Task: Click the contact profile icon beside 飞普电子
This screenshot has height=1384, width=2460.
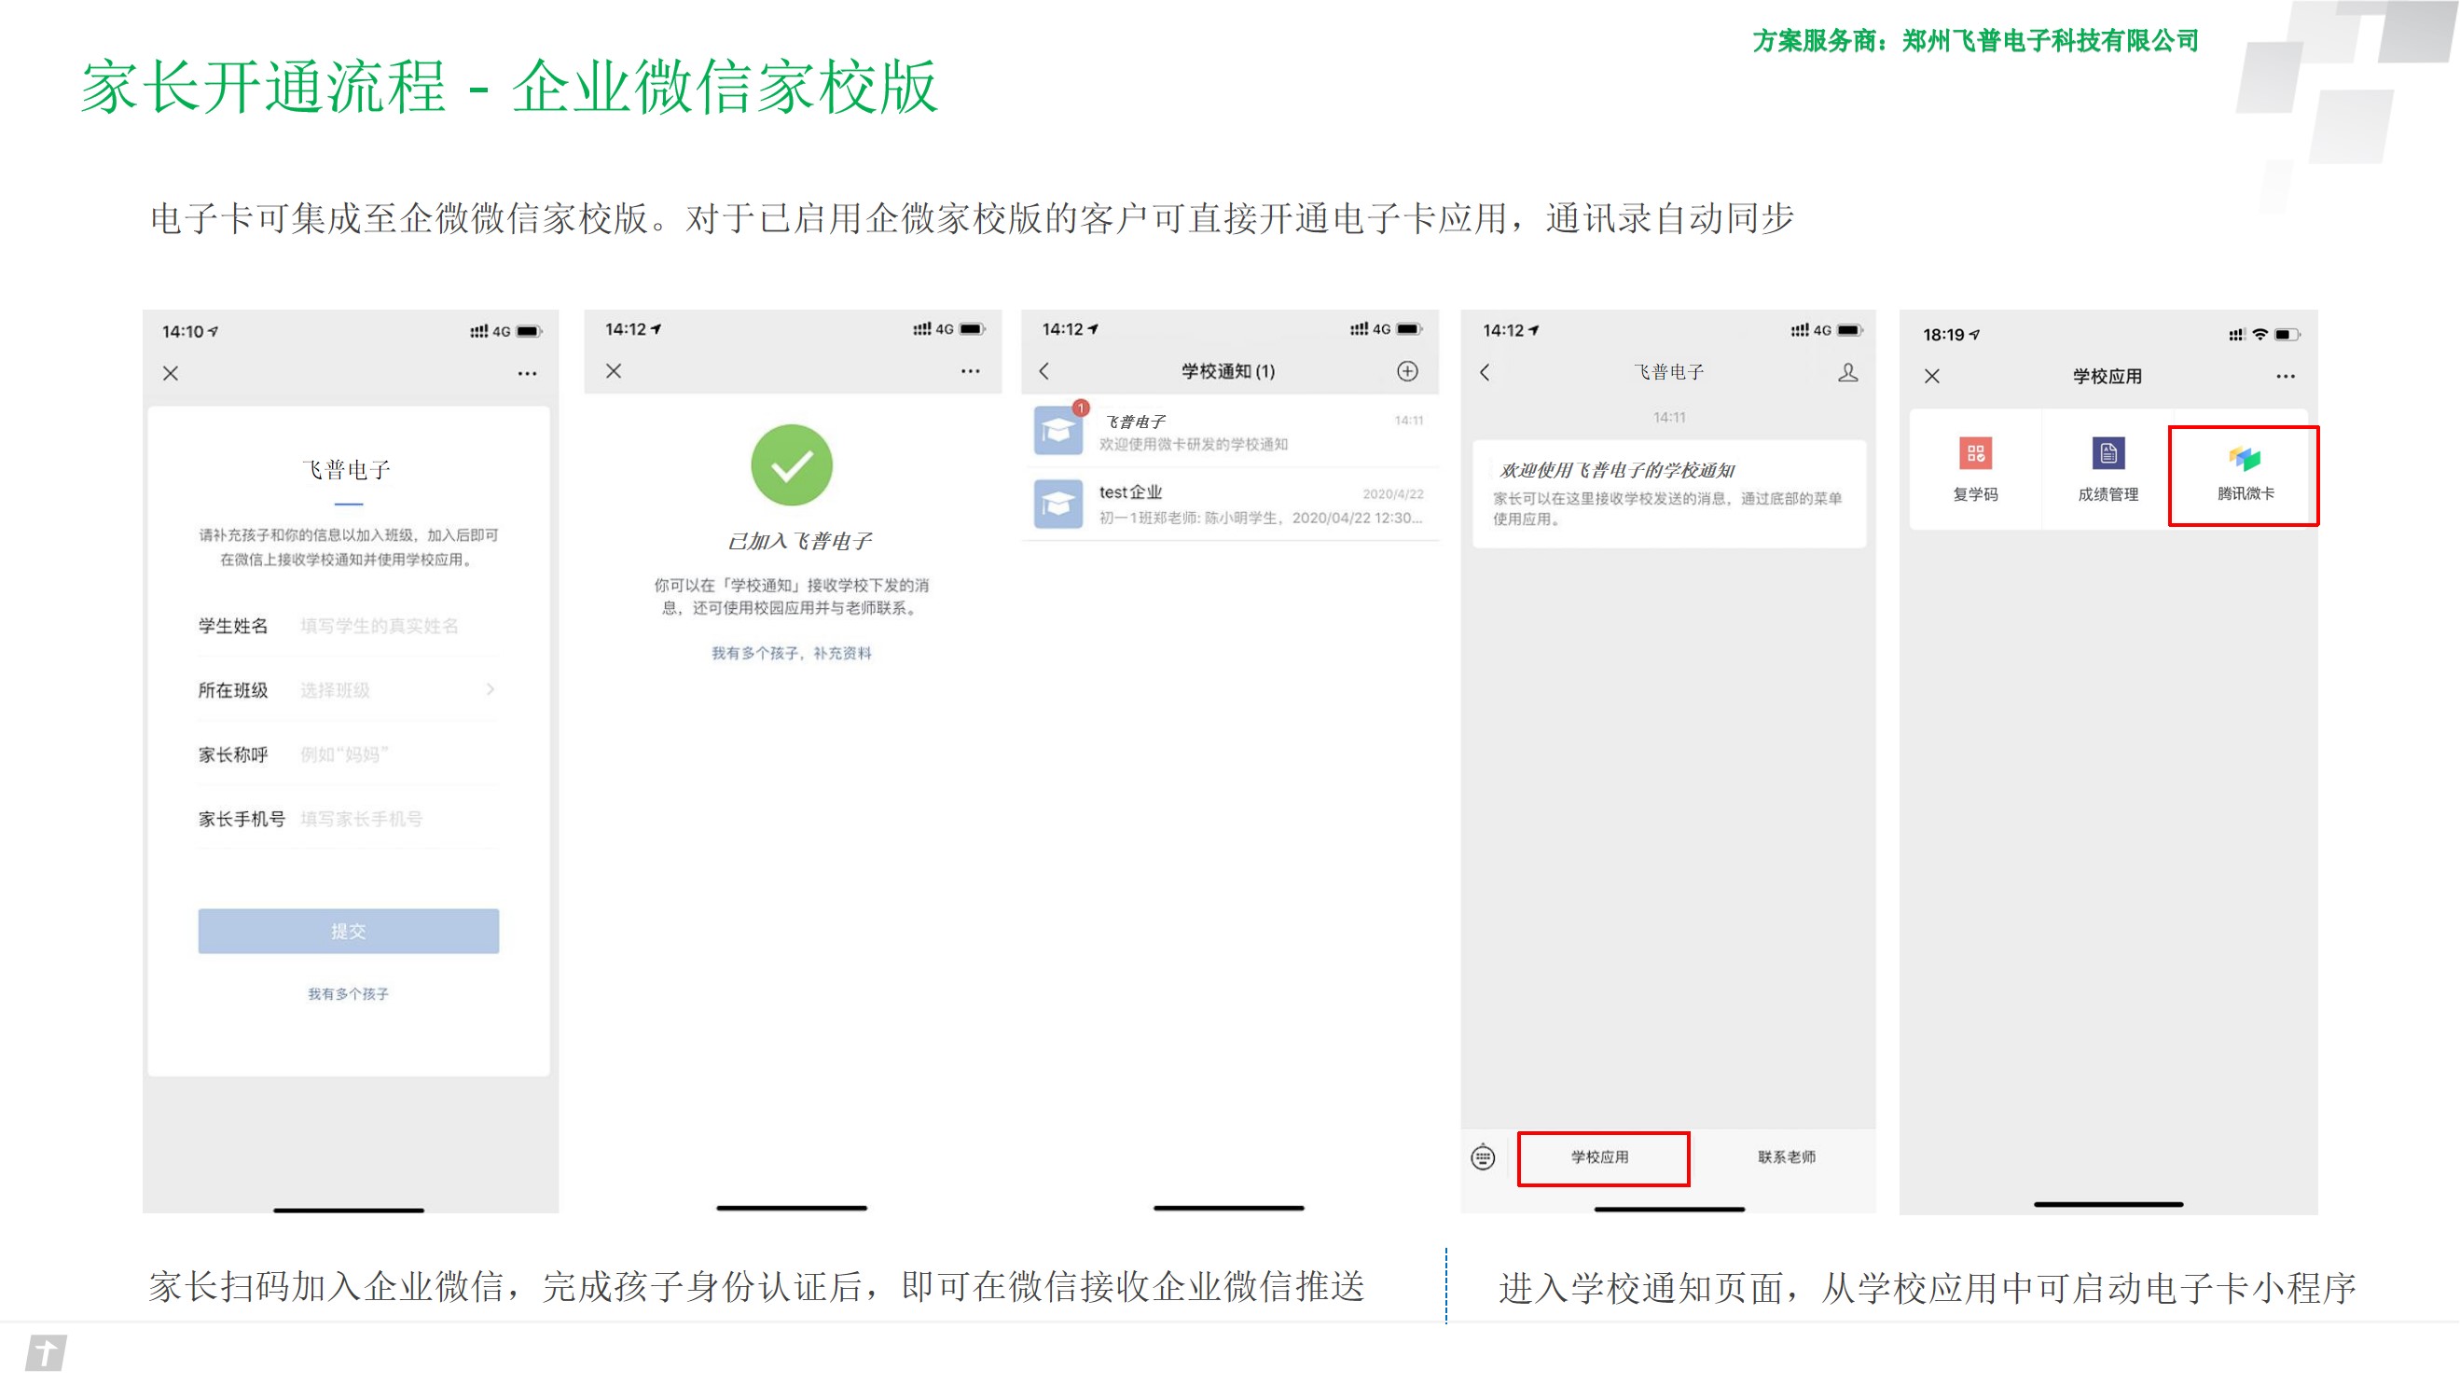Action: click(x=1848, y=372)
